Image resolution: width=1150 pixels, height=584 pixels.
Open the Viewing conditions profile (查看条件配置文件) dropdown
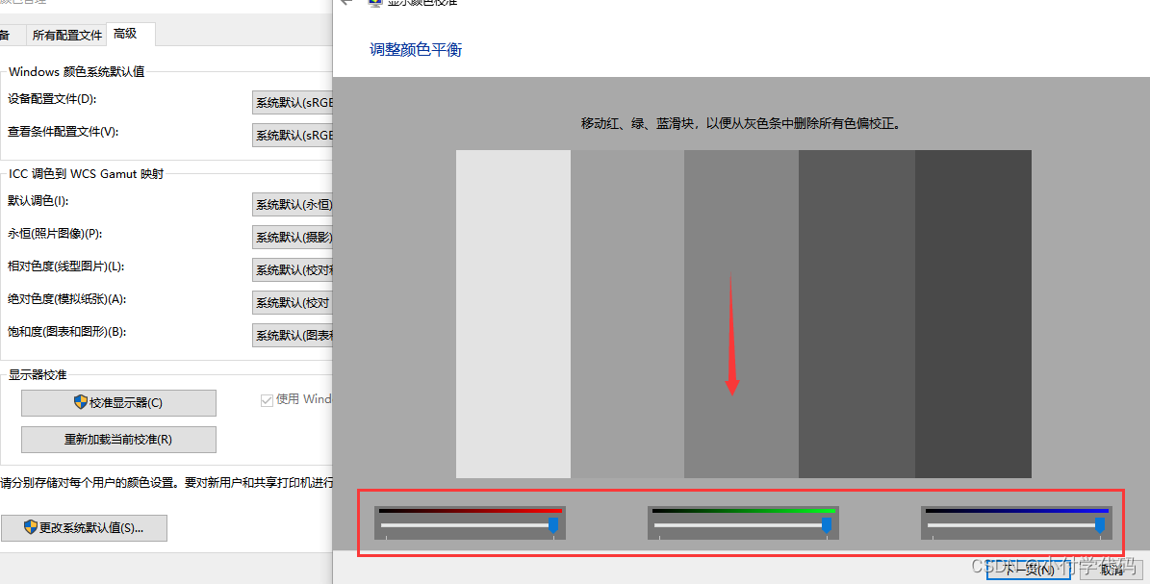tap(293, 135)
